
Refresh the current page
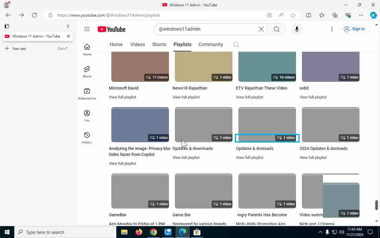point(34,15)
